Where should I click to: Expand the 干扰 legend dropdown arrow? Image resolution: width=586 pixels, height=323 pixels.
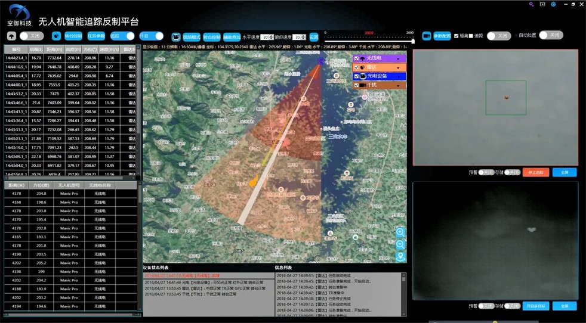[x=399, y=85]
